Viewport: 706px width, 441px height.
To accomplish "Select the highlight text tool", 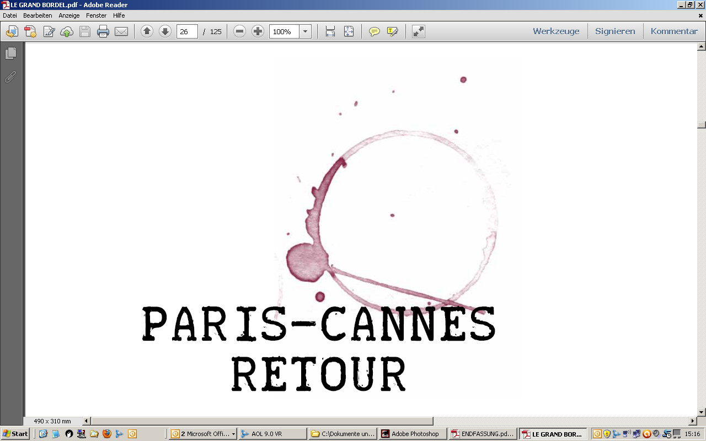I will (393, 31).
